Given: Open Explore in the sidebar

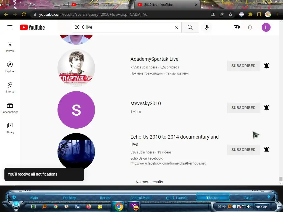Looking at the screenshot, I should pyautogui.click(x=10, y=67).
